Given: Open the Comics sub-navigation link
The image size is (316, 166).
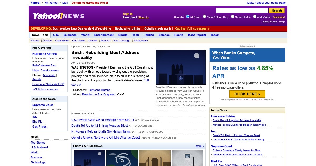Looking at the screenshot, I should click(92, 41).
